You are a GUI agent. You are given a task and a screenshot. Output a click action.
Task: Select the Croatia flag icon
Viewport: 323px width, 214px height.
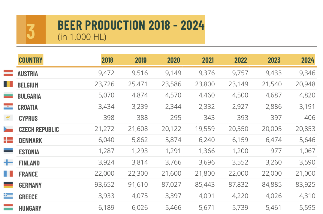click(x=8, y=107)
